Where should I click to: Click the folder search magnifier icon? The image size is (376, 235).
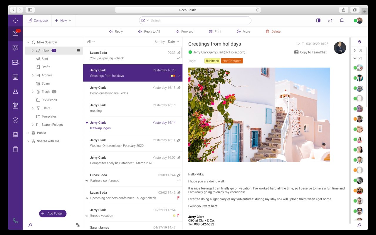(x=30, y=225)
